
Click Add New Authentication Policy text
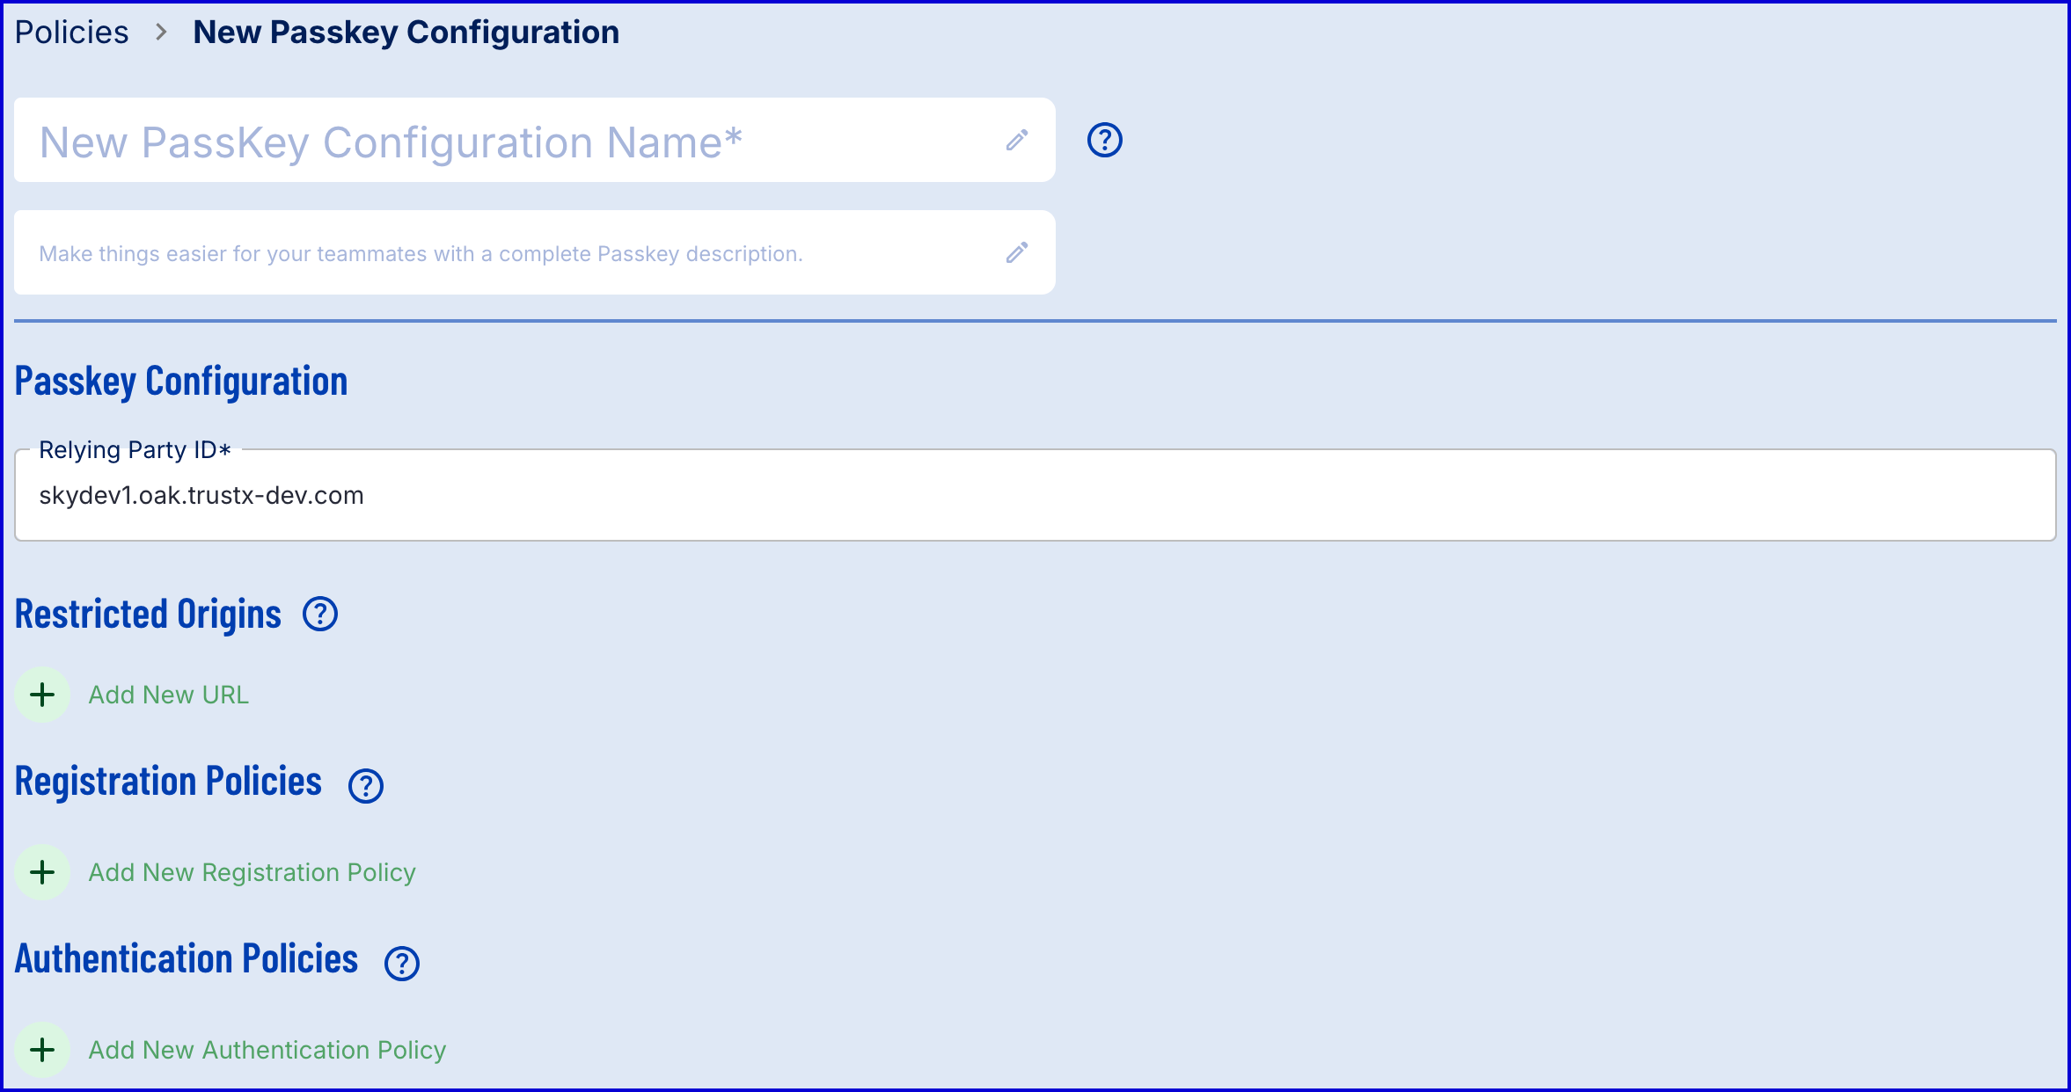267,1050
